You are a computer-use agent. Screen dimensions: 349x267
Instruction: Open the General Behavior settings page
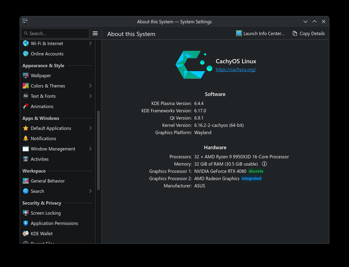coord(58,181)
